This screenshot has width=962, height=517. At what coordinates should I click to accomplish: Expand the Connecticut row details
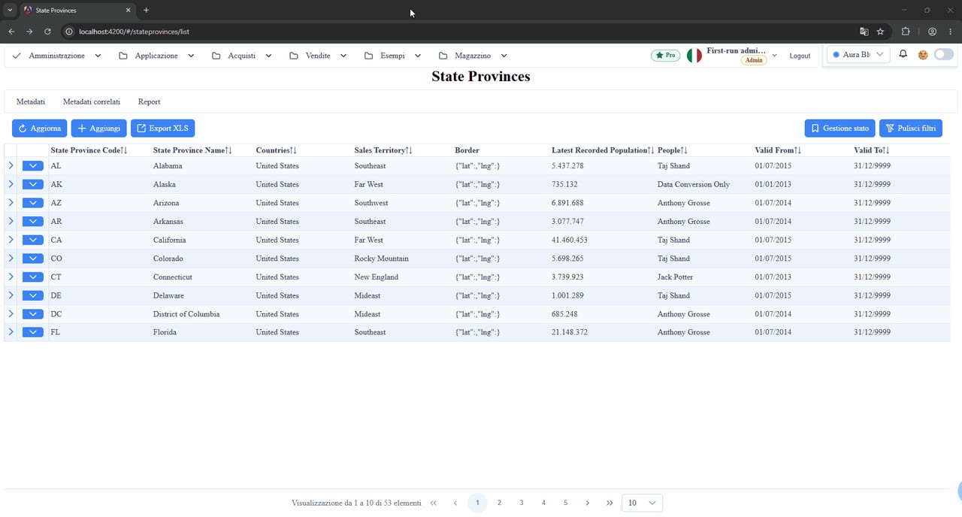(11, 277)
